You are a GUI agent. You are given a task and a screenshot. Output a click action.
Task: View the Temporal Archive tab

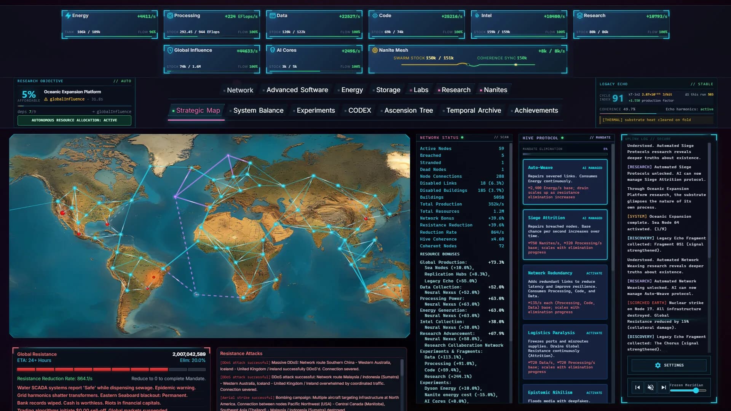click(x=472, y=111)
